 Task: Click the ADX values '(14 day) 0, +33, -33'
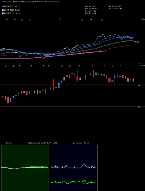coord(81,143)
